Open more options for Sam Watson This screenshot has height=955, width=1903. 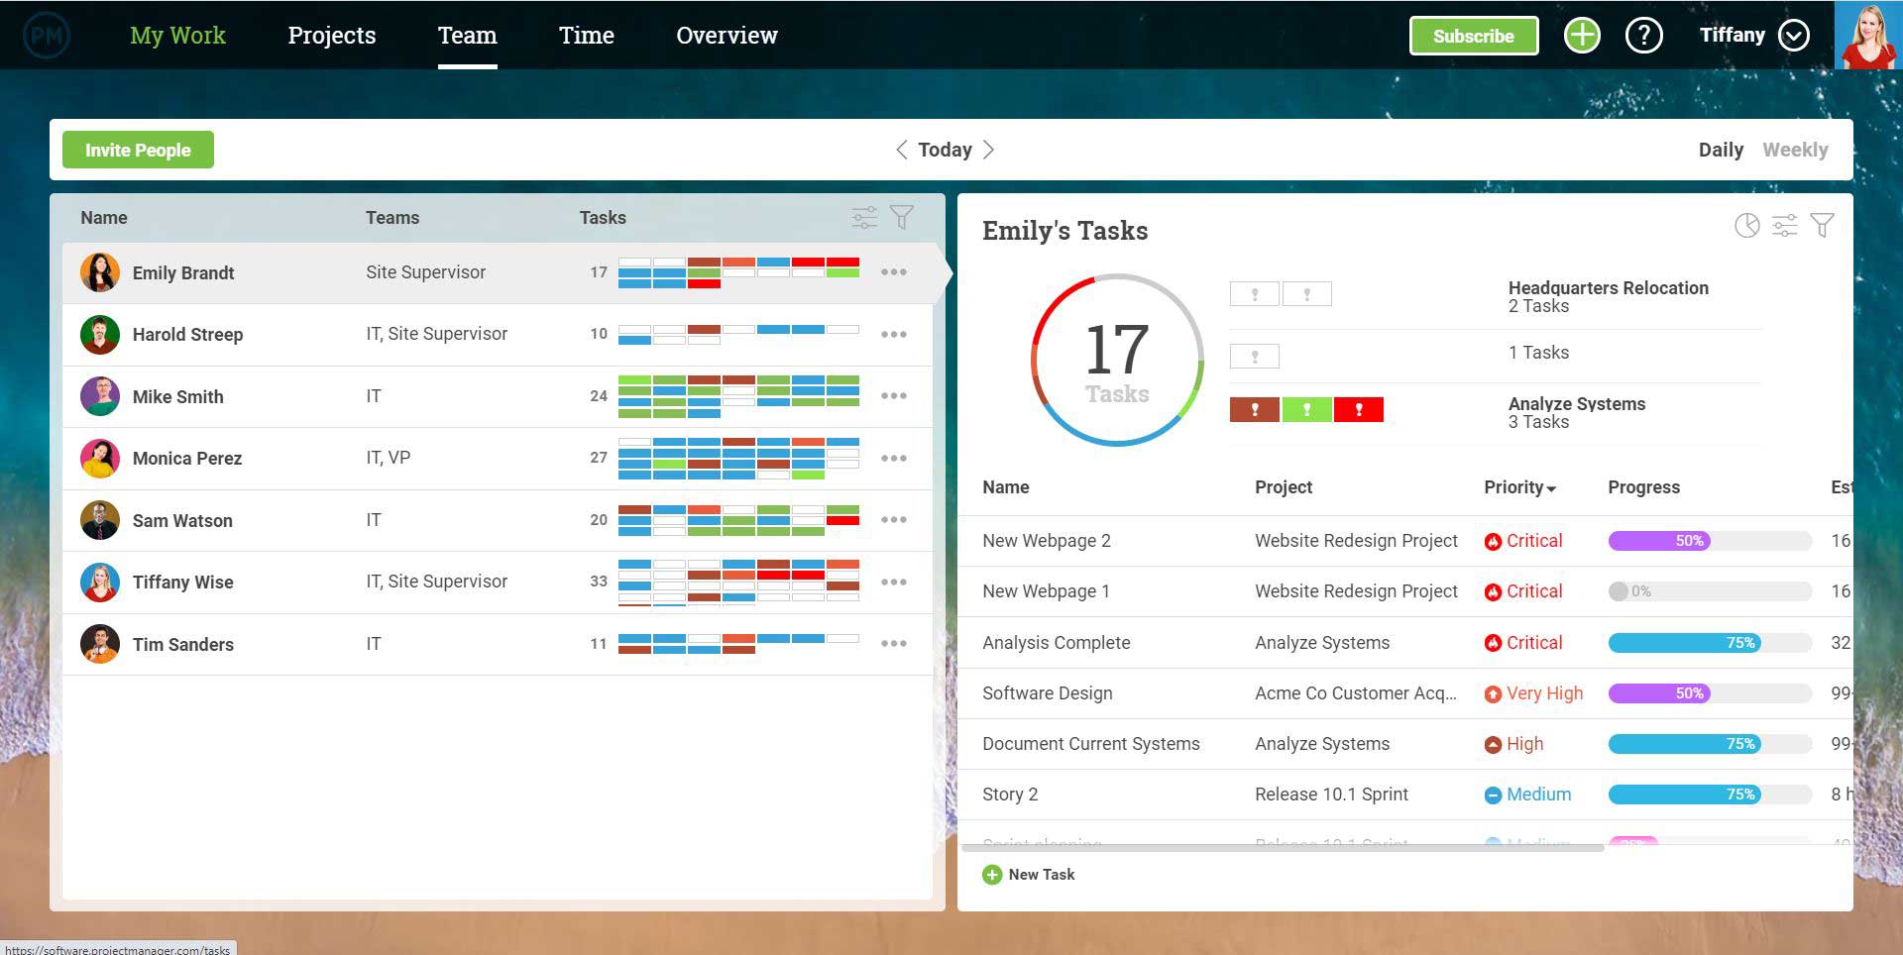894,520
